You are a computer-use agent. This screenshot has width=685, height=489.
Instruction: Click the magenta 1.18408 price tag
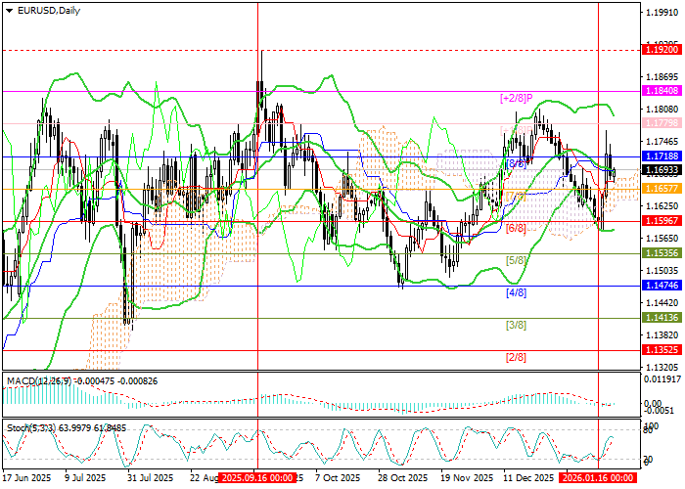(x=661, y=90)
